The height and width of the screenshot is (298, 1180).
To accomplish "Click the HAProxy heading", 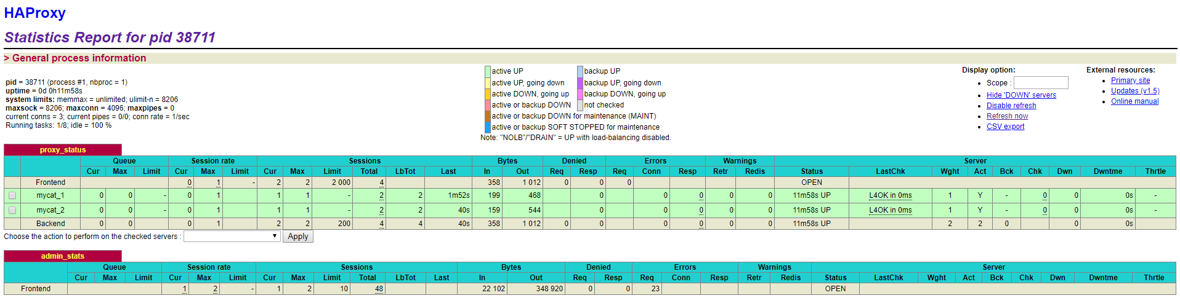I will [35, 13].
